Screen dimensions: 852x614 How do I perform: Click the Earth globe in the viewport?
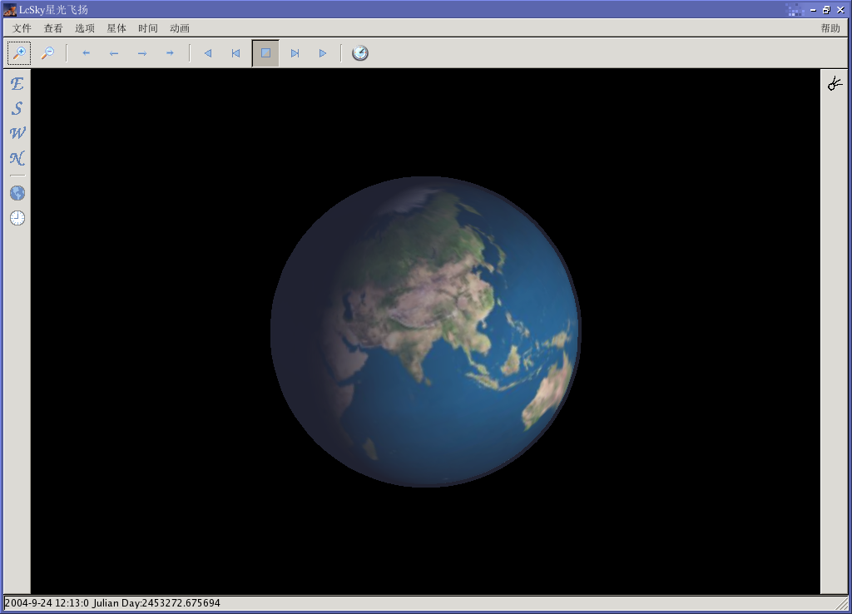[x=425, y=331]
